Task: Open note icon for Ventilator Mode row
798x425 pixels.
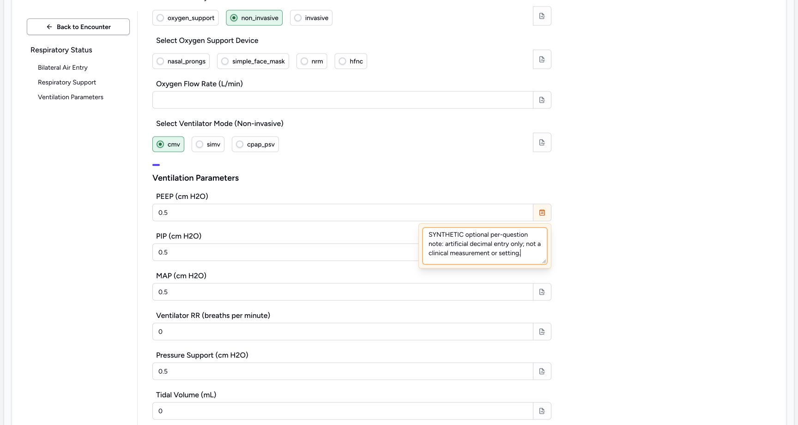Action: [x=542, y=143]
